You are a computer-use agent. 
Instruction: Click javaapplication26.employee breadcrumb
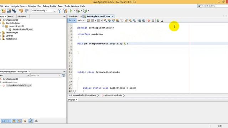[84, 95]
